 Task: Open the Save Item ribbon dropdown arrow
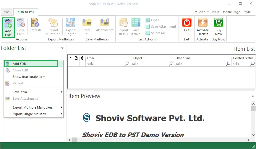(x=140, y=34)
